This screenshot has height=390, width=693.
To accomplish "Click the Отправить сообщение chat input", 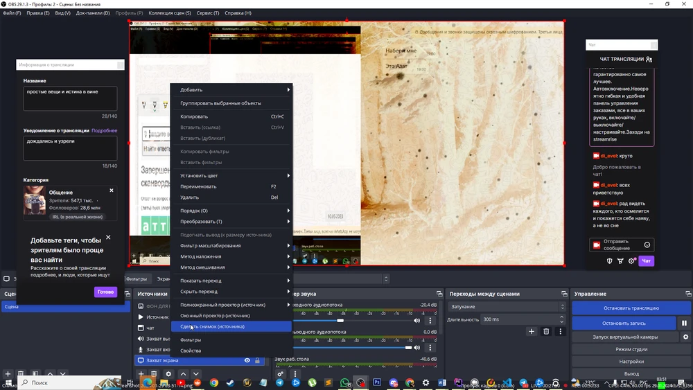I will [615, 245].
